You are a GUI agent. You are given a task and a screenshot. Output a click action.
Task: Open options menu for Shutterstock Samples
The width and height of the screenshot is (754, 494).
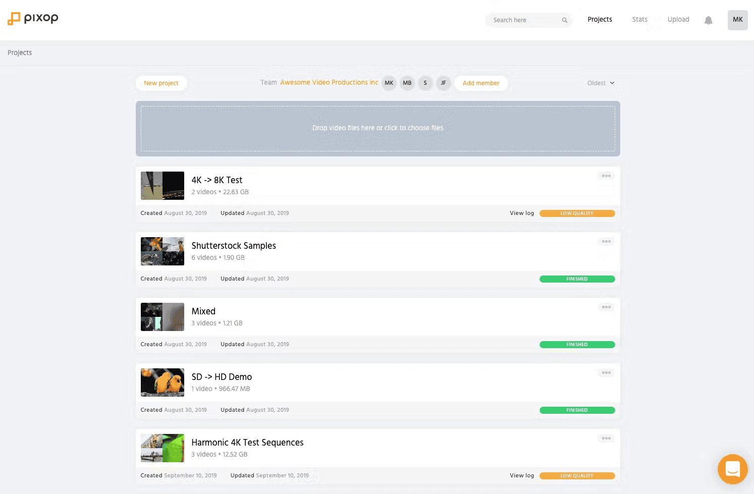click(x=606, y=242)
